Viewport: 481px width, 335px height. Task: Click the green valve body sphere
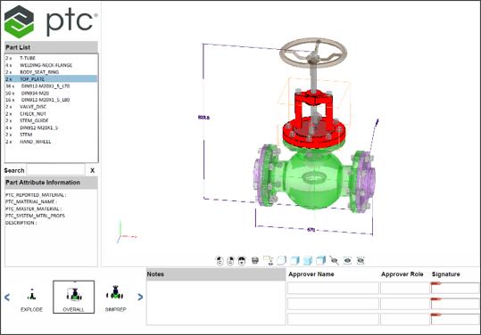pos(313,181)
